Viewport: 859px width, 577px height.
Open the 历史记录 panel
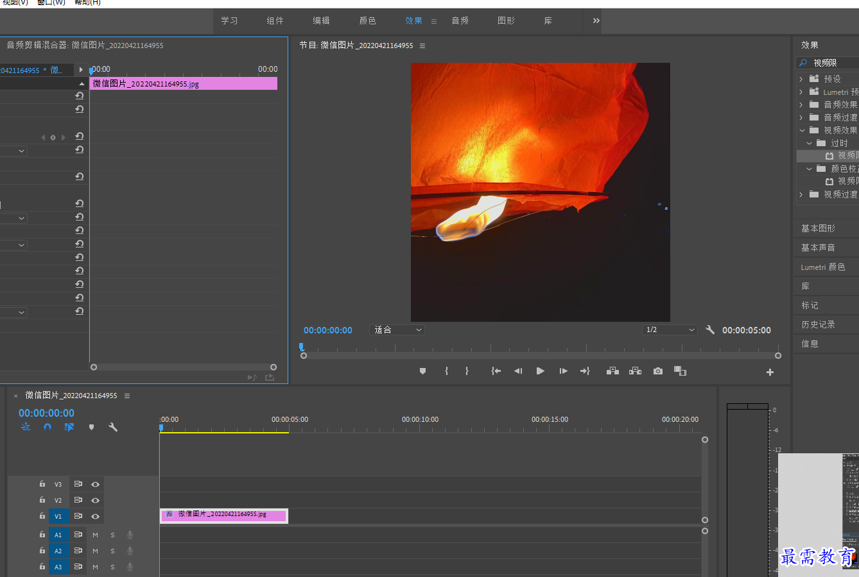click(x=818, y=324)
